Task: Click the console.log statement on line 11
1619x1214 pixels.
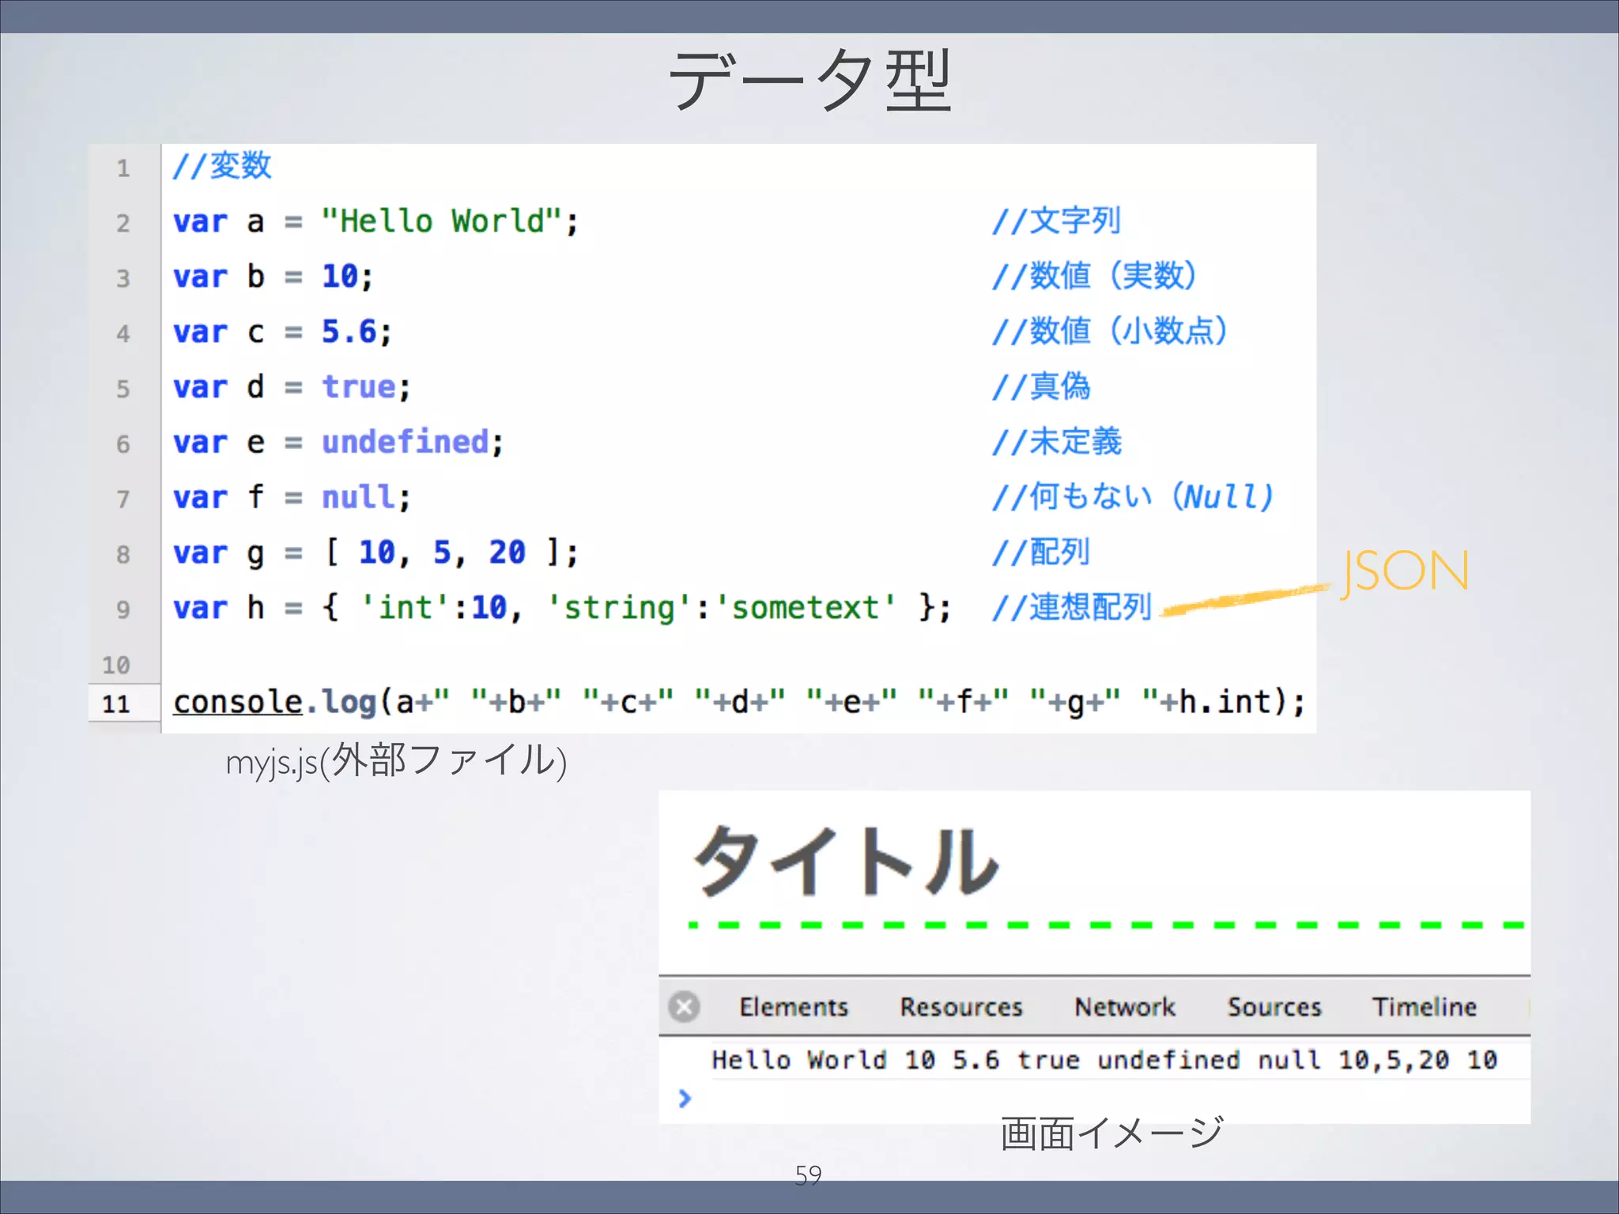Action: click(739, 702)
